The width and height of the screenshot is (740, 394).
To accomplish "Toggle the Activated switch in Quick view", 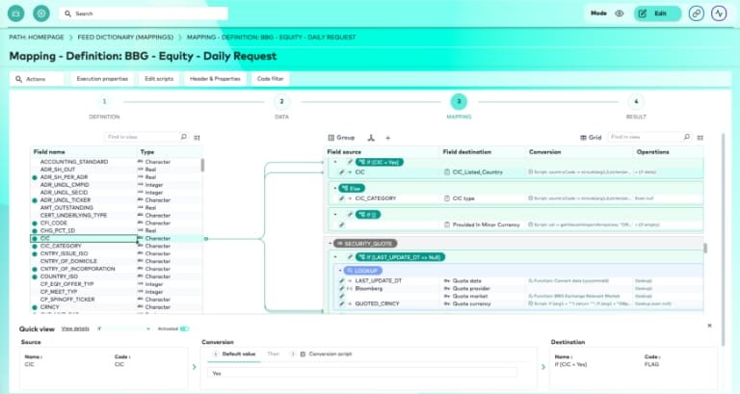I will (x=184, y=328).
